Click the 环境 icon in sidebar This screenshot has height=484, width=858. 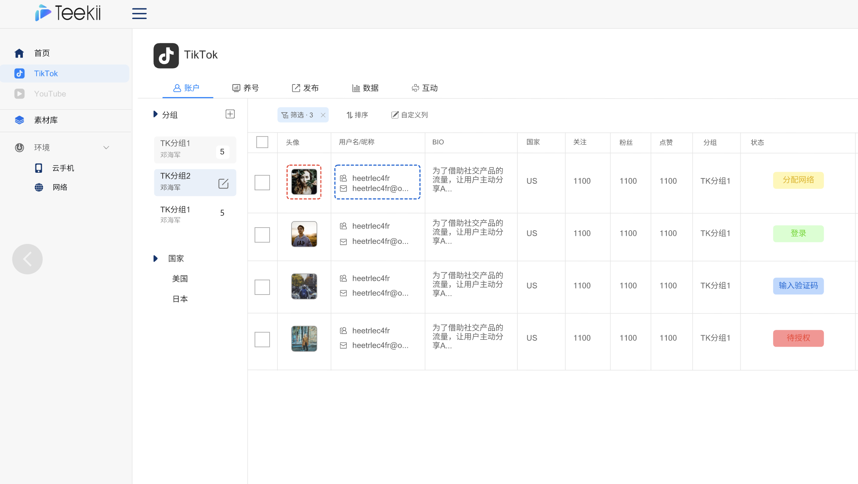(19, 148)
